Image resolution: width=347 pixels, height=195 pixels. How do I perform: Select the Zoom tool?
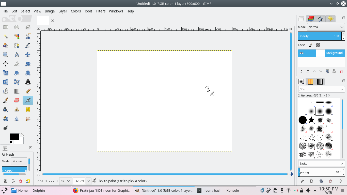pyautogui.click(x=6, y=55)
